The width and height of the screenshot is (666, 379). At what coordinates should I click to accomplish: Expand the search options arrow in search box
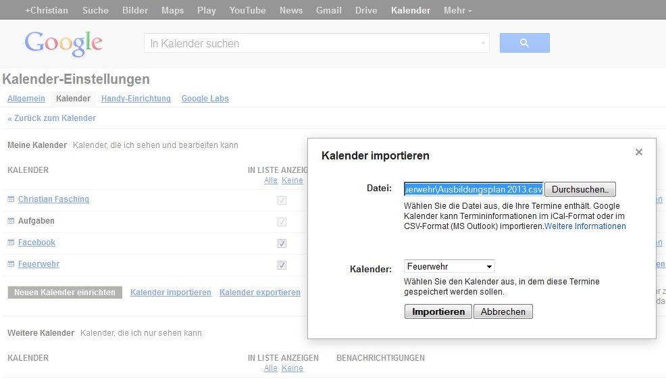pos(483,43)
